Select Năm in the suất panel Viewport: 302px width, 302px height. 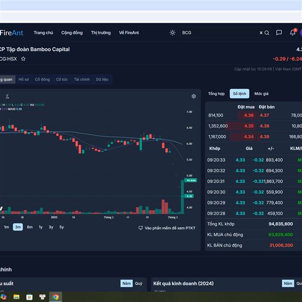coord(126,283)
